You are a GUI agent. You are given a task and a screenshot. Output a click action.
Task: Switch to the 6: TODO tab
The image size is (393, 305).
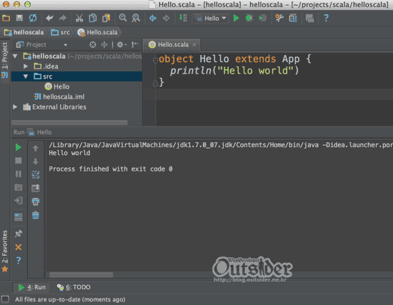74,287
